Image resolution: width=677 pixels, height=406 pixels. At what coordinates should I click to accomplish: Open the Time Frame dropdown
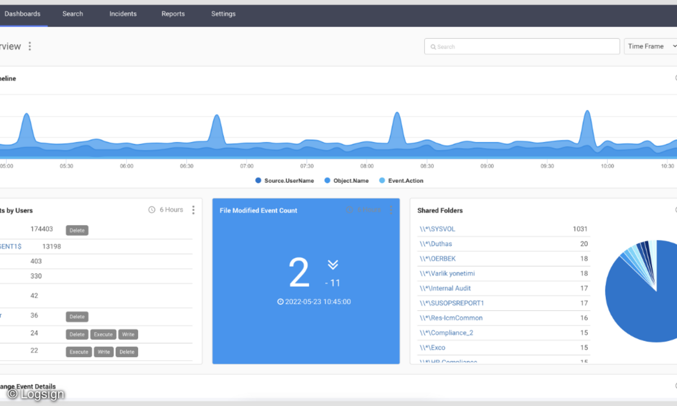coord(650,46)
